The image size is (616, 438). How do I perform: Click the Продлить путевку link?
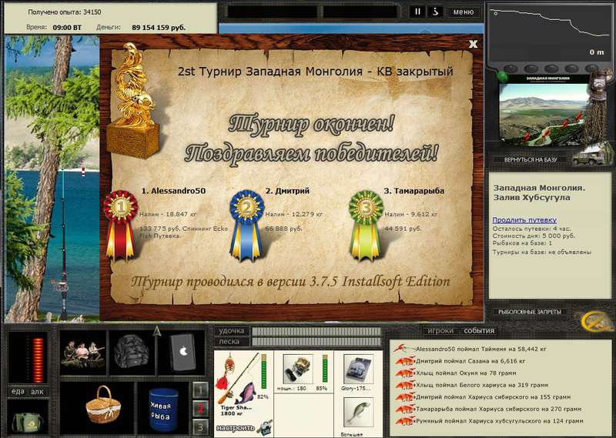point(524,220)
